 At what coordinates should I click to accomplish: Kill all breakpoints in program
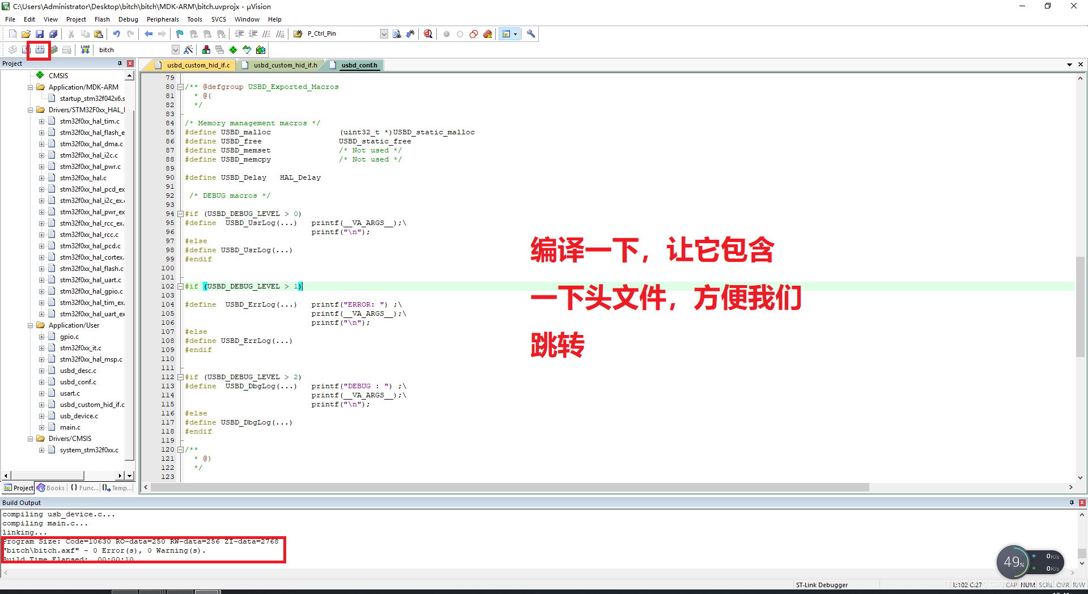pyautogui.click(x=488, y=33)
